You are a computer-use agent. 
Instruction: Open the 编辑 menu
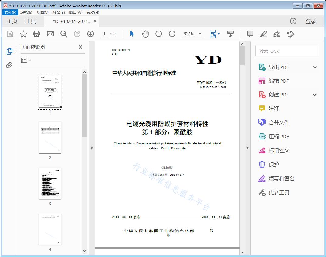click(26, 12)
